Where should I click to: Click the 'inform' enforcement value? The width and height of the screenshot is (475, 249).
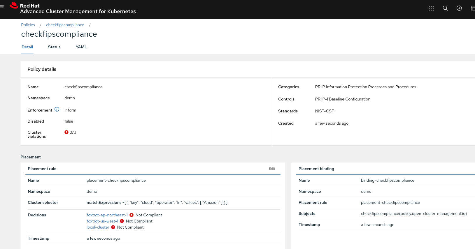coord(70,110)
